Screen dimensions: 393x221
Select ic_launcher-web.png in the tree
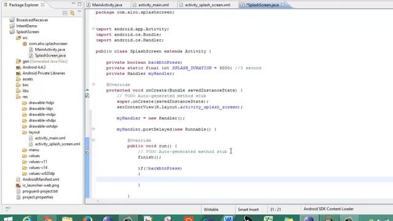click(x=41, y=185)
